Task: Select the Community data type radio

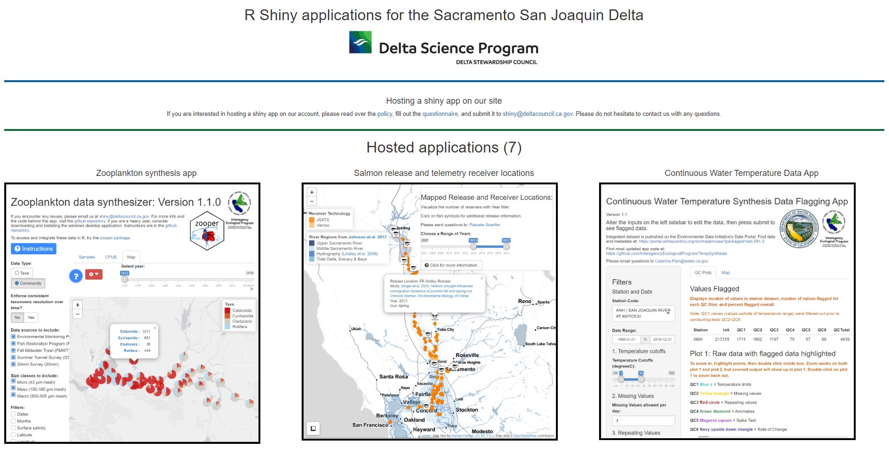Action: pyautogui.click(x=28, y=283)
